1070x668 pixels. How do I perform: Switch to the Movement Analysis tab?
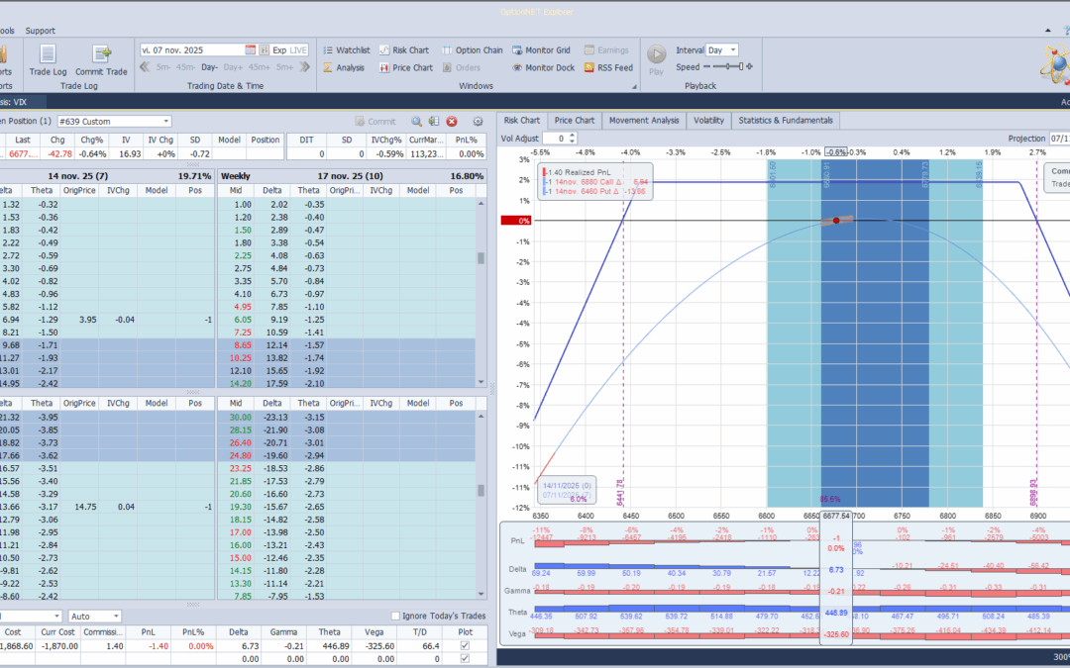click(644, 121)
